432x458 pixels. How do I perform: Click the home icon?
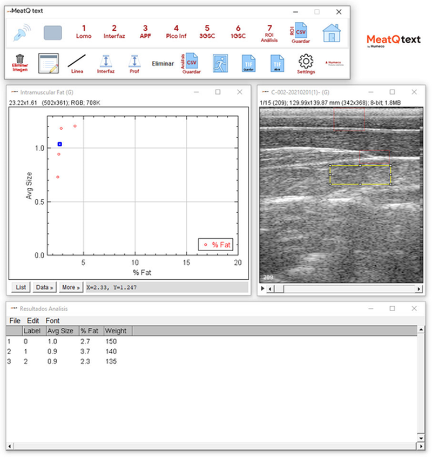[x=332, y=32]
